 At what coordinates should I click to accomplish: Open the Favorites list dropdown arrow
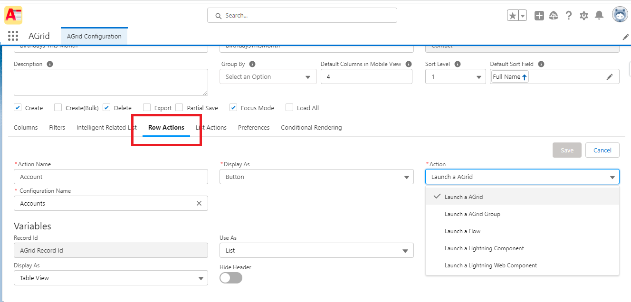click(523, 16)
